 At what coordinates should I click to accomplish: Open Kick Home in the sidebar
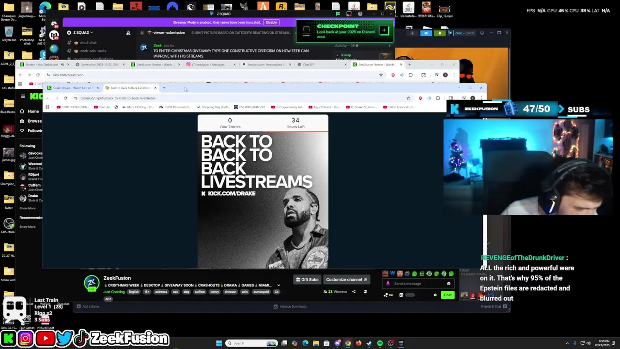(x=29, y=111)
